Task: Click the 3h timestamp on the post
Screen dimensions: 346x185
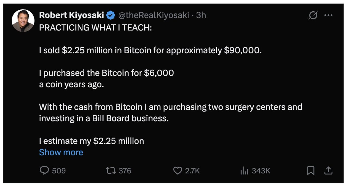Action: [201, 15]
